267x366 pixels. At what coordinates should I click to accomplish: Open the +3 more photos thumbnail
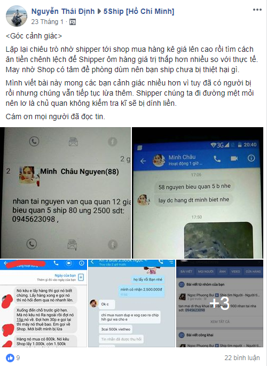219,303
